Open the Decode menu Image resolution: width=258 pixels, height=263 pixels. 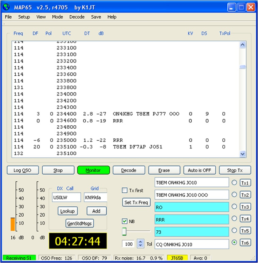(77, 17)
